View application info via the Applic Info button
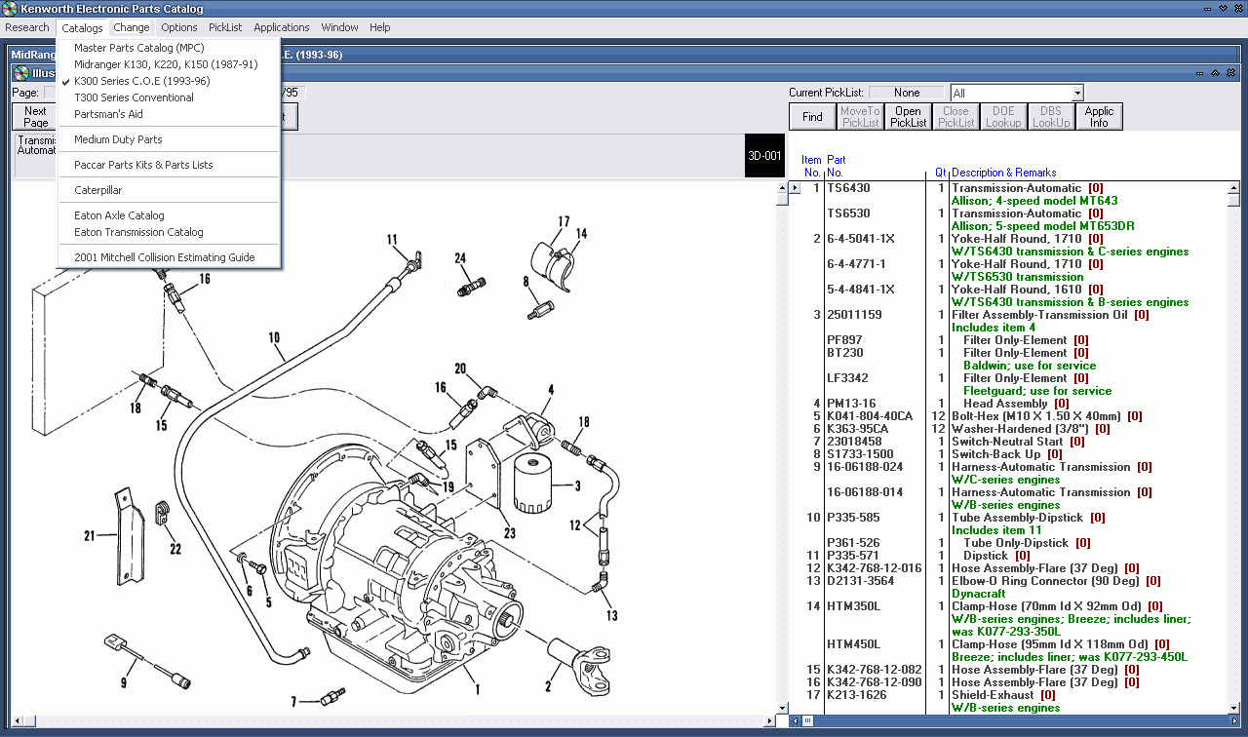This screenshot has height=737, width=1248. pos(1098,115)
